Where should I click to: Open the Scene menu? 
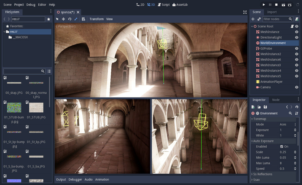(8, 5)
